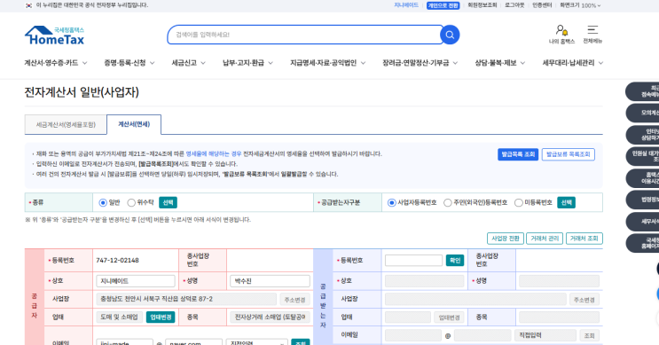
Task: Click the 영세율에 해당하는 경우 link
Action: coord(214,153)
